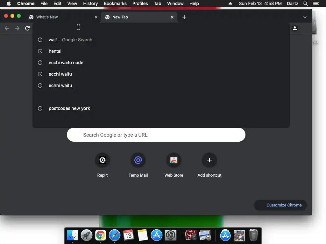This screenshot has width=326, height=244.
Task: Open the App Store icon beside Notes in Dock
Action: [x=156, y=235]
